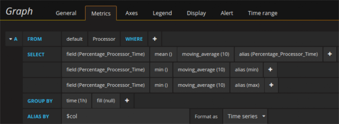Screen dimensions: 339x124
Task: Add function to the mean() SELECT row
Action: click(x=330, y=54)
